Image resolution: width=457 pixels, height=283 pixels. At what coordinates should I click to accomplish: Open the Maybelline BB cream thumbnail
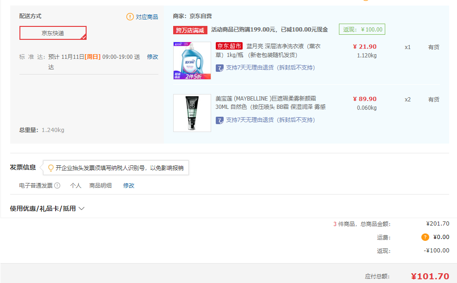tap(192, 113)
